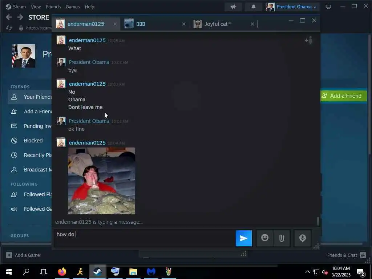Open Windows search magnifier in taskbar
The height and width of the screenshot is (279, 372).
tap(26, 272)
